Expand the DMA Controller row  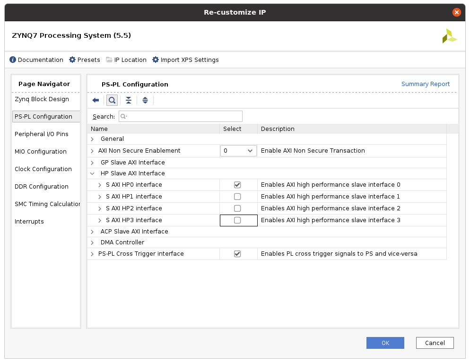(x=92, y=243)
